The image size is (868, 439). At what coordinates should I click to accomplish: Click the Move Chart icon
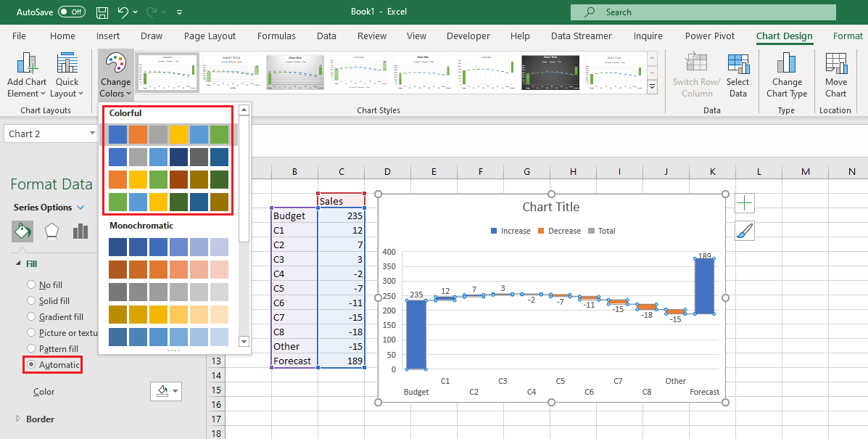pyautogui.click(x=835, y=75)
